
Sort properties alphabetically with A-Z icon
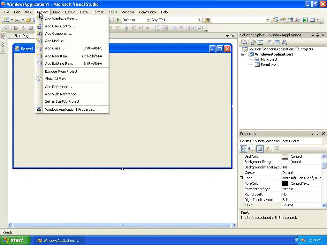tap(251, 149)
